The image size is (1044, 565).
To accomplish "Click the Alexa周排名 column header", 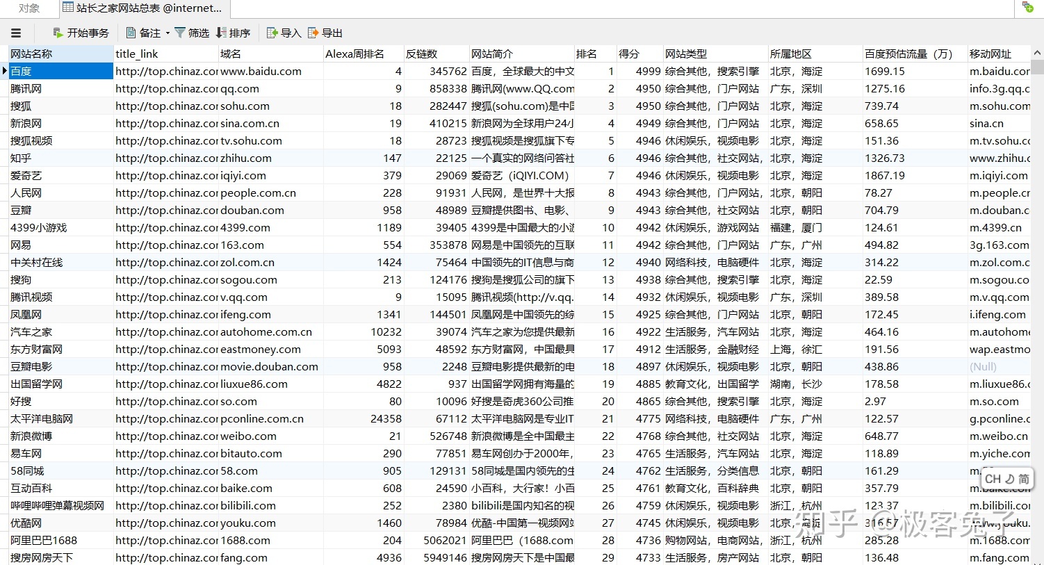I will coord(364,54).
